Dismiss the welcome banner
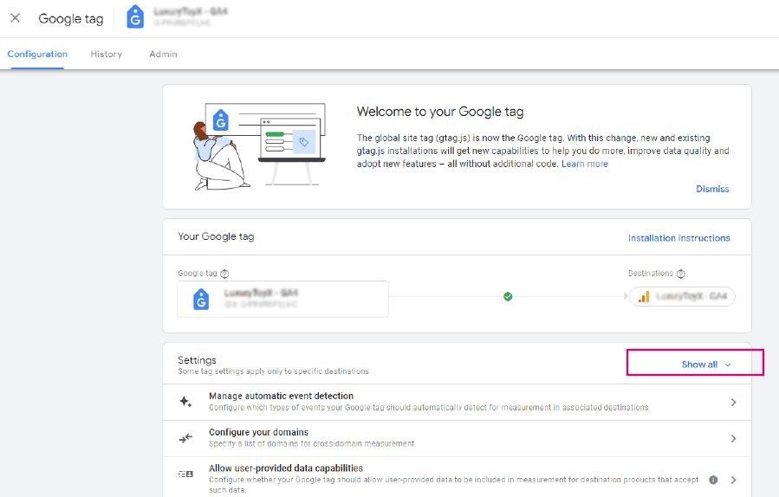Image resolution: width=779 pixels, height=497 pixels. click(x=712, y=189)
